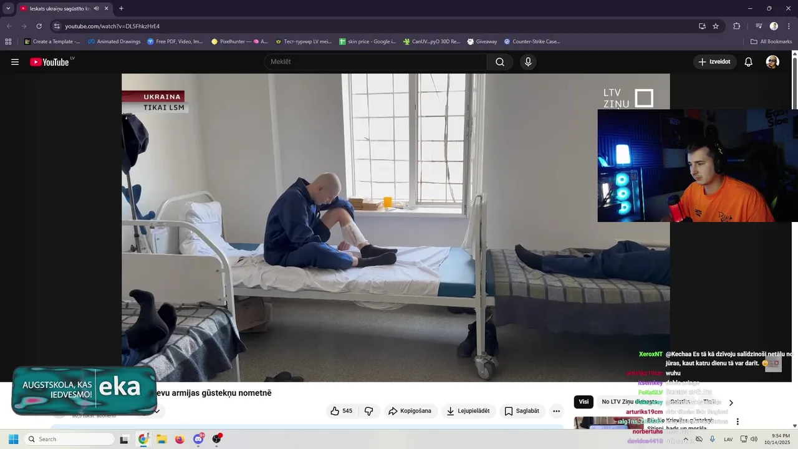Click the 'Meklēt' YouTube search field
798x449 pixels.
pyautogui.click(x=375, y=62)
